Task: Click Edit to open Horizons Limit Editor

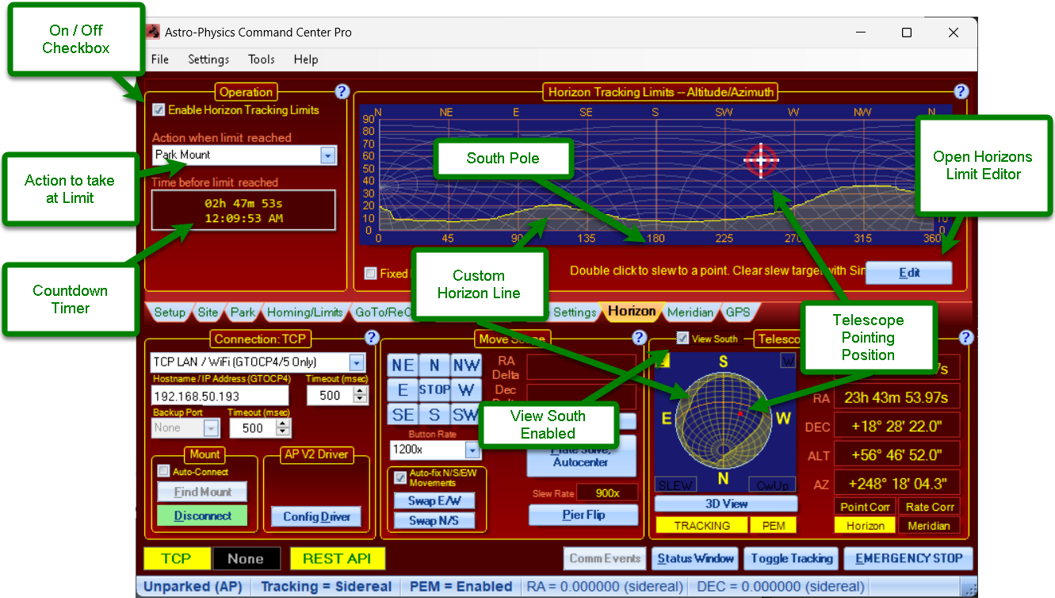Action: (908, 273)
